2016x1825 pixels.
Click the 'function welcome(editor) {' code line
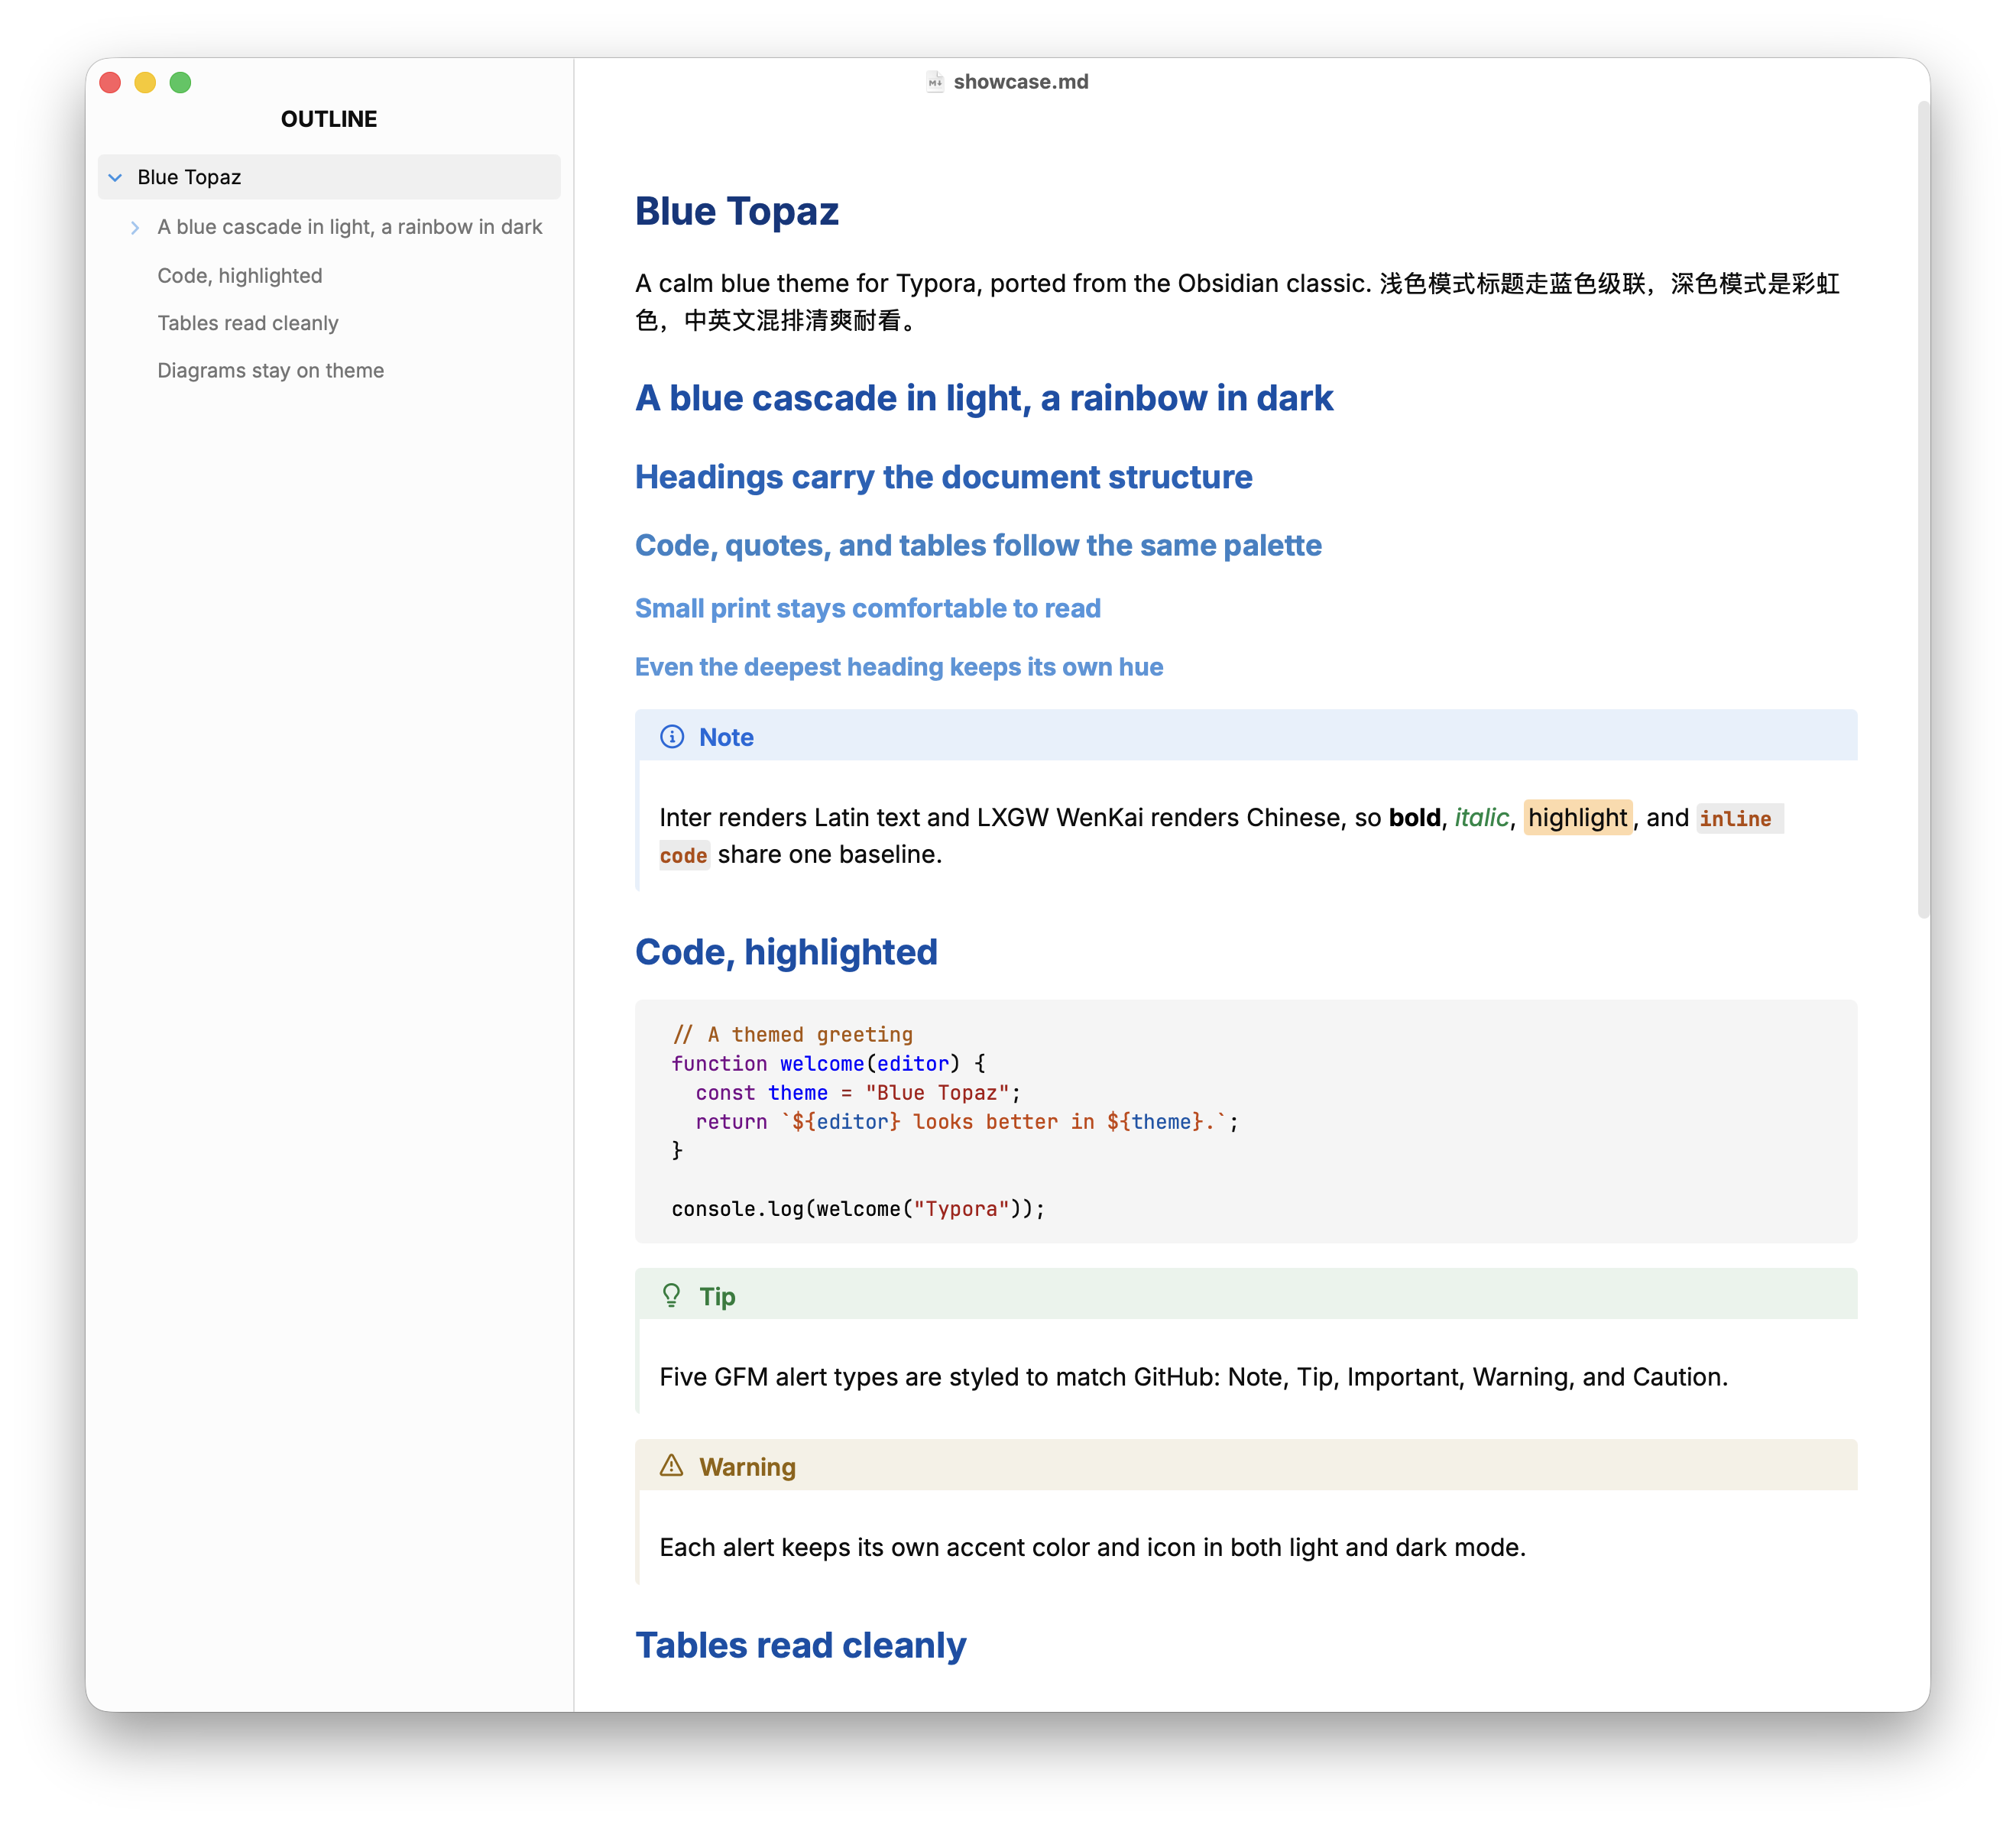[828, 1063]
